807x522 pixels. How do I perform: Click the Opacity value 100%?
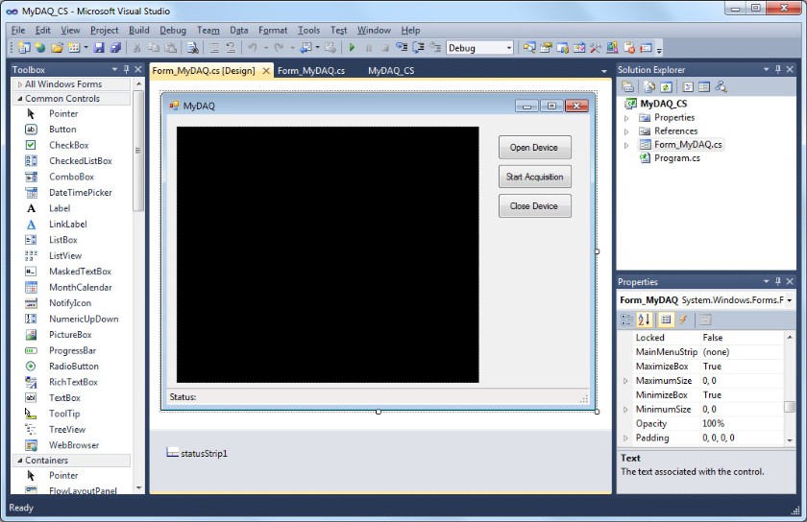pos(713,424)
